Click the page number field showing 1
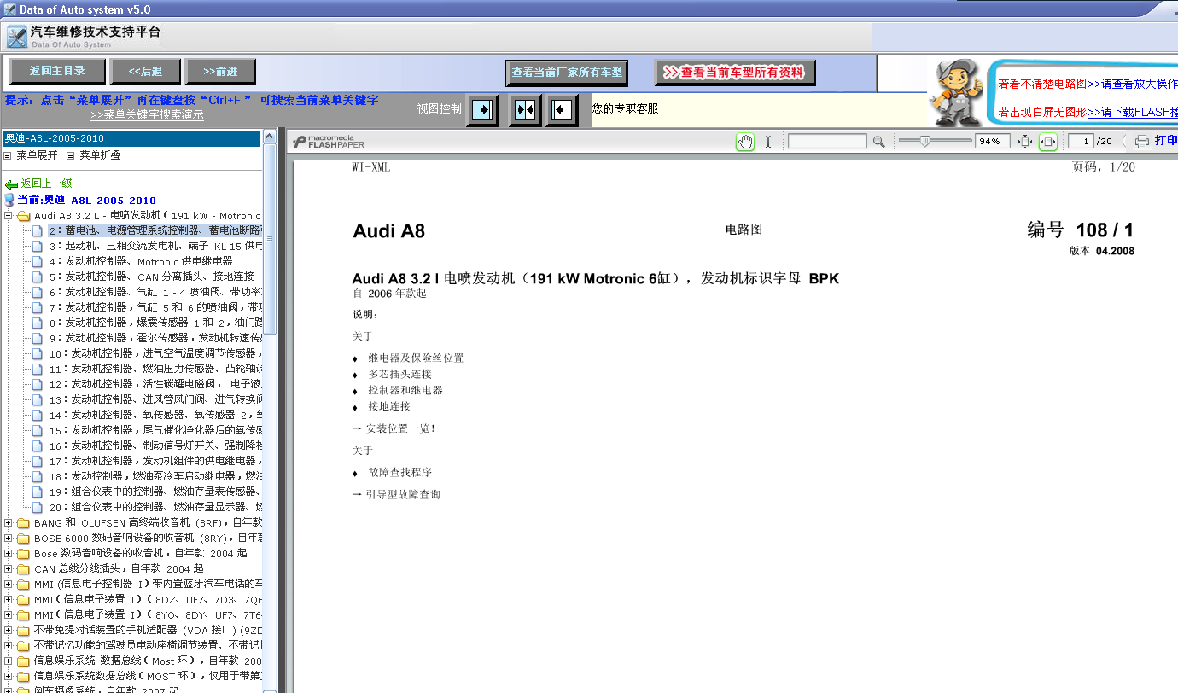The width and height of the screenshot is (1178, 693). [1082, 142]
